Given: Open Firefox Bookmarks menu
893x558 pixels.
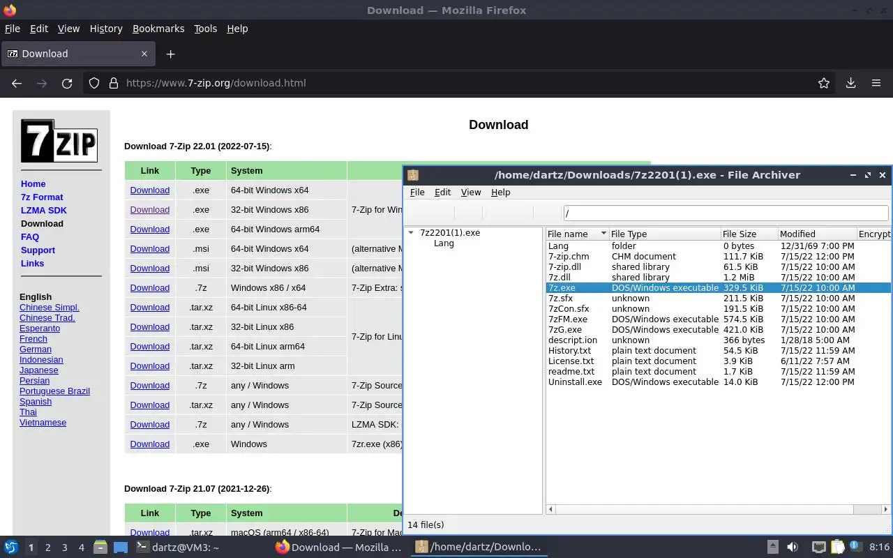Looking at the screenshot, I should point(158,29).
